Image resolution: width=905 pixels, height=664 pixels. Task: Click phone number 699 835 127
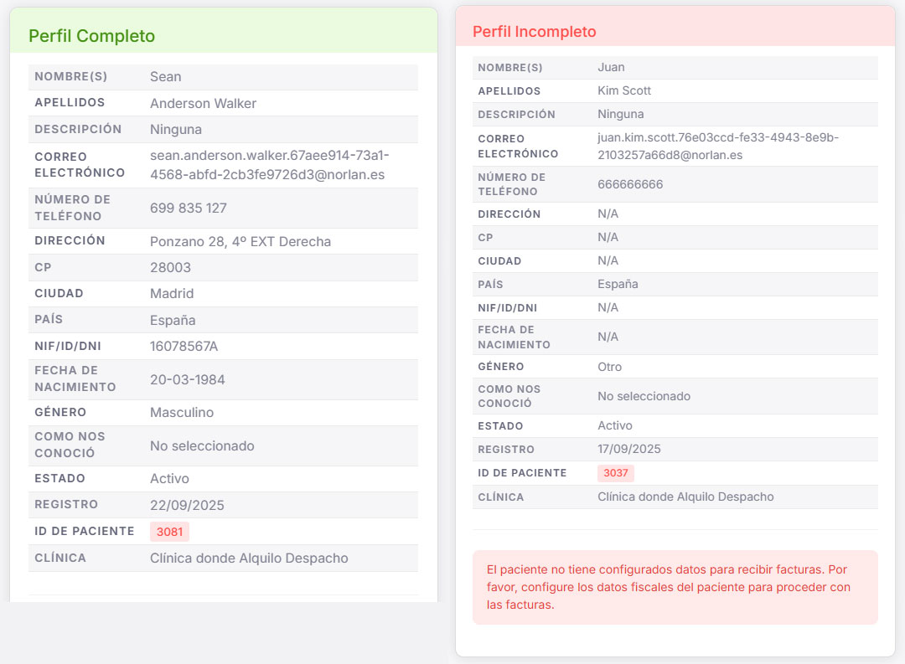pos(189,208)
